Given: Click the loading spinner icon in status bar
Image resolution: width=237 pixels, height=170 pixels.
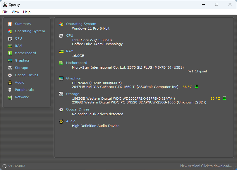Looking at the screenshot, I should [4, 166].
